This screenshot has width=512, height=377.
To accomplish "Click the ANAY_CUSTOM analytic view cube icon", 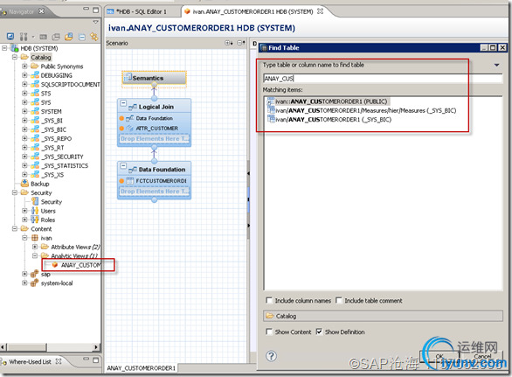I will (55, 265).
